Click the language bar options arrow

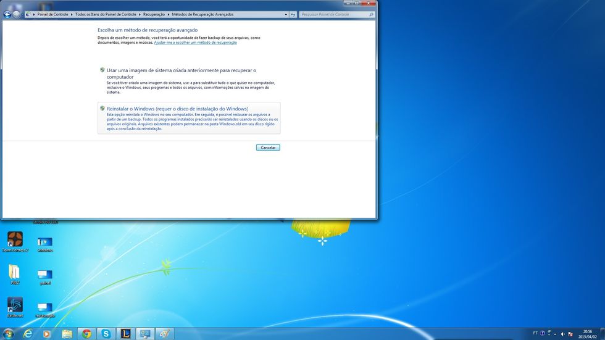(549, 335)
